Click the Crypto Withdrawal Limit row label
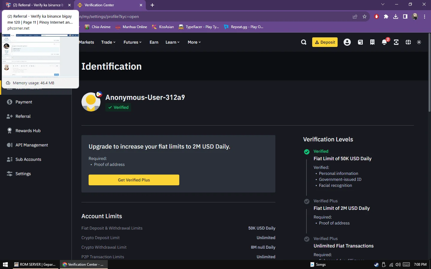The image size is (431, 269). coord(104,247)
